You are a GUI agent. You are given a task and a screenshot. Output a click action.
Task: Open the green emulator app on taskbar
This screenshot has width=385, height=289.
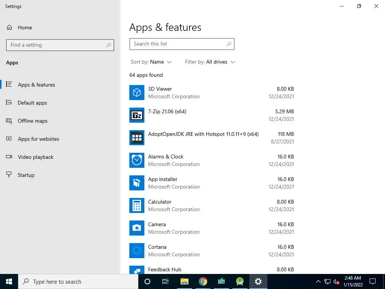pos(221,281)
